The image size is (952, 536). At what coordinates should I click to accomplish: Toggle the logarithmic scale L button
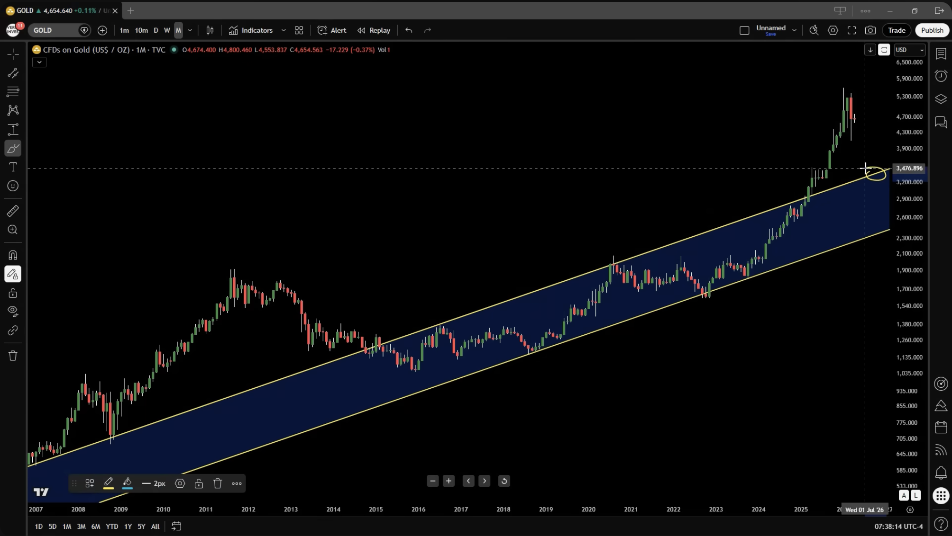click(x=915, y=495)
